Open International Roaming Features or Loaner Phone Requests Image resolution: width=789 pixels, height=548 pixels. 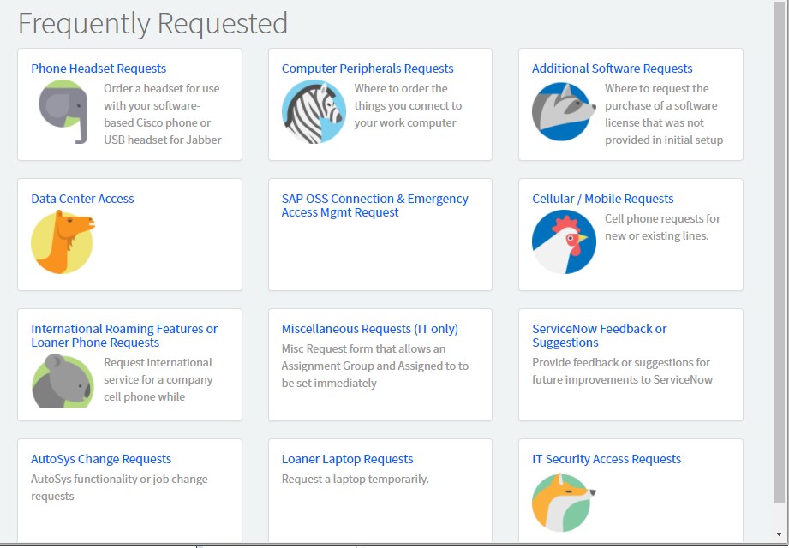[124, 336]
